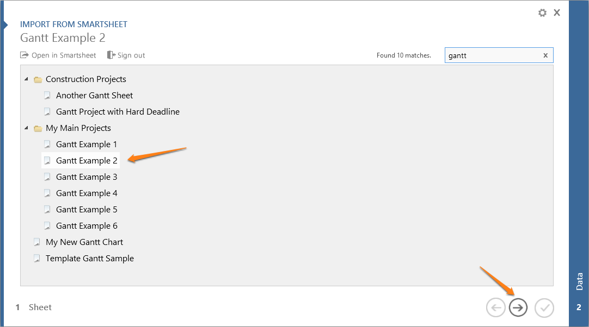Click Open in Smartsheet link

tap(58, 55)
